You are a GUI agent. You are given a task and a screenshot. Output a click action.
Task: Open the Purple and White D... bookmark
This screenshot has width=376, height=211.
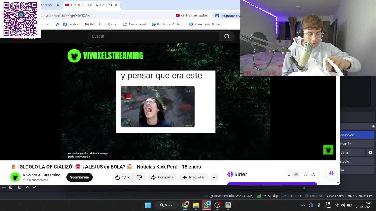[x=168, y=24]
